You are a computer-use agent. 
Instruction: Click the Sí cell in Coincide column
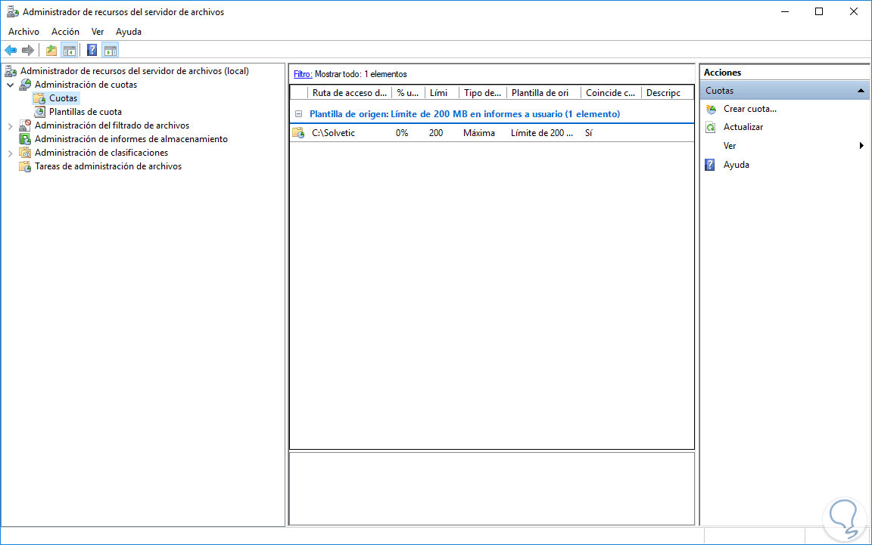(588, 133)
